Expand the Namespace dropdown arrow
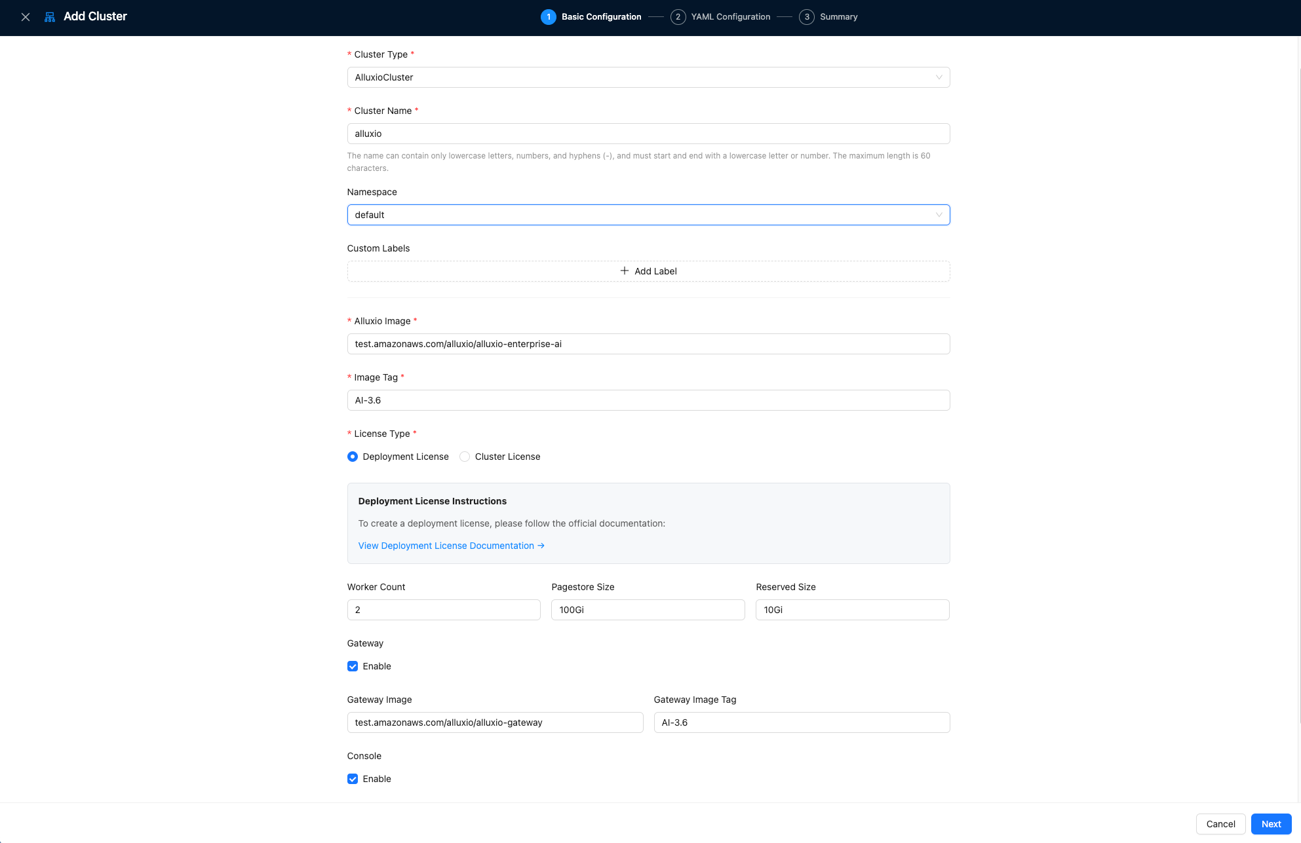 pyautogui.click(x=939, y=215)
